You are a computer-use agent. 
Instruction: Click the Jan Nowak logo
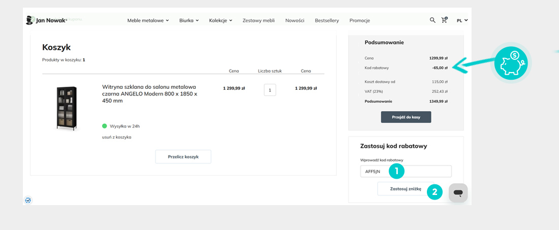(x=46, y=20)
